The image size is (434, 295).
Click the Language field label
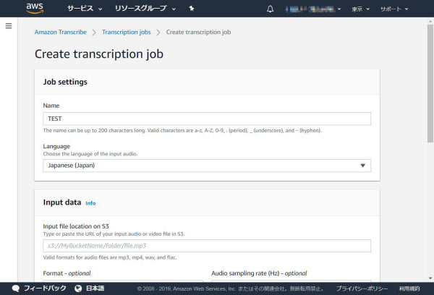56,146
